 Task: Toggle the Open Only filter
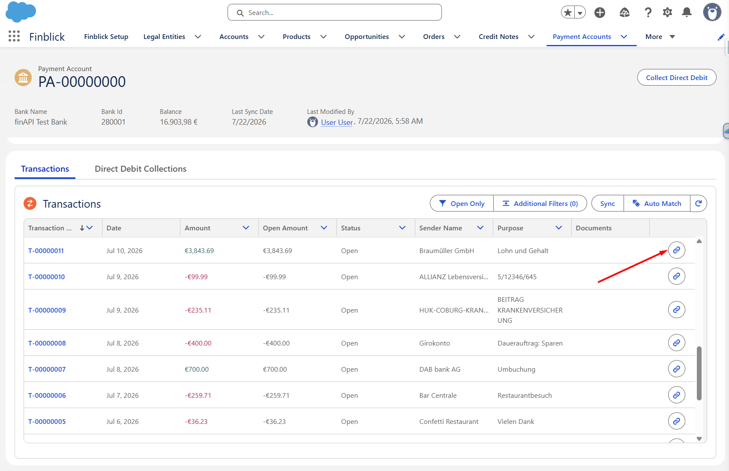(x=462, y=203)
